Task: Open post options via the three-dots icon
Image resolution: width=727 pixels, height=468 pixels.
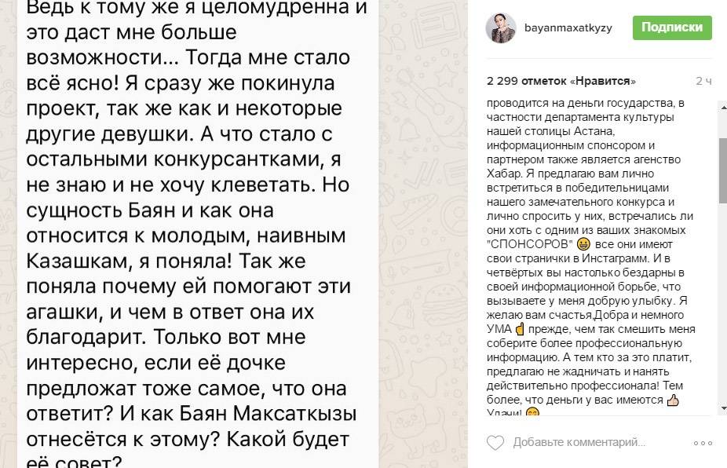Action: pyautogui.click(x=701, y=443)
